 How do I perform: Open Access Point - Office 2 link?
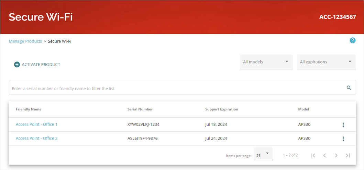click(36, 138)
